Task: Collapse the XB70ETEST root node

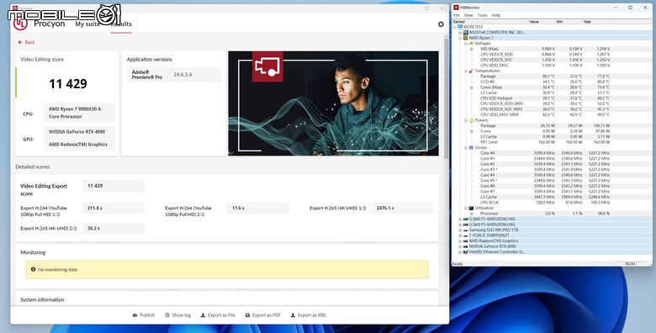Action: (x=455, y=27)
